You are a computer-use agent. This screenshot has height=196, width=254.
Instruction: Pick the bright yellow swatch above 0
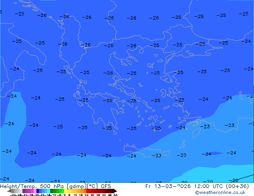pyautogui.click(x=65, y=191)
